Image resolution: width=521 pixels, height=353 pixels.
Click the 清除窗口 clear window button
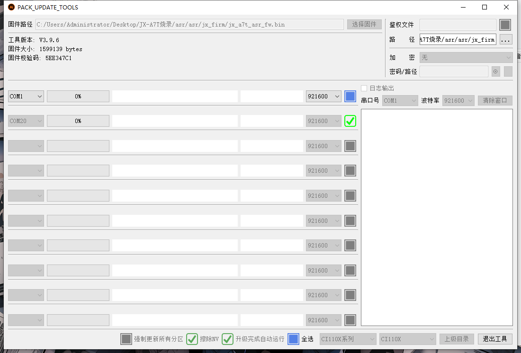click(494, 100)
